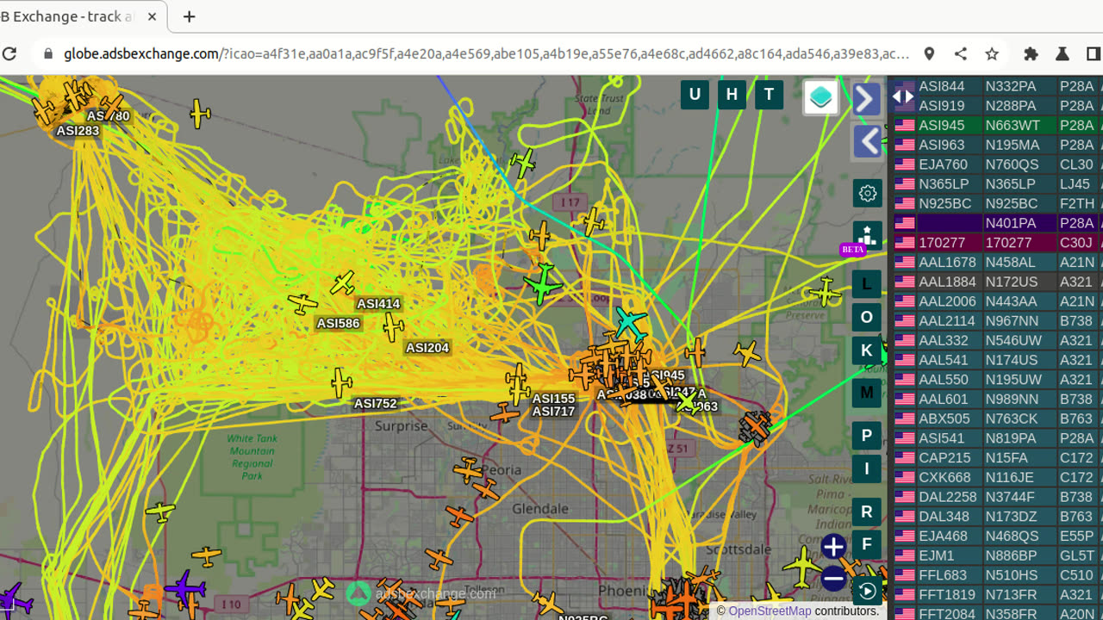Collapse the sidebar with left arrow

point(867,141)
